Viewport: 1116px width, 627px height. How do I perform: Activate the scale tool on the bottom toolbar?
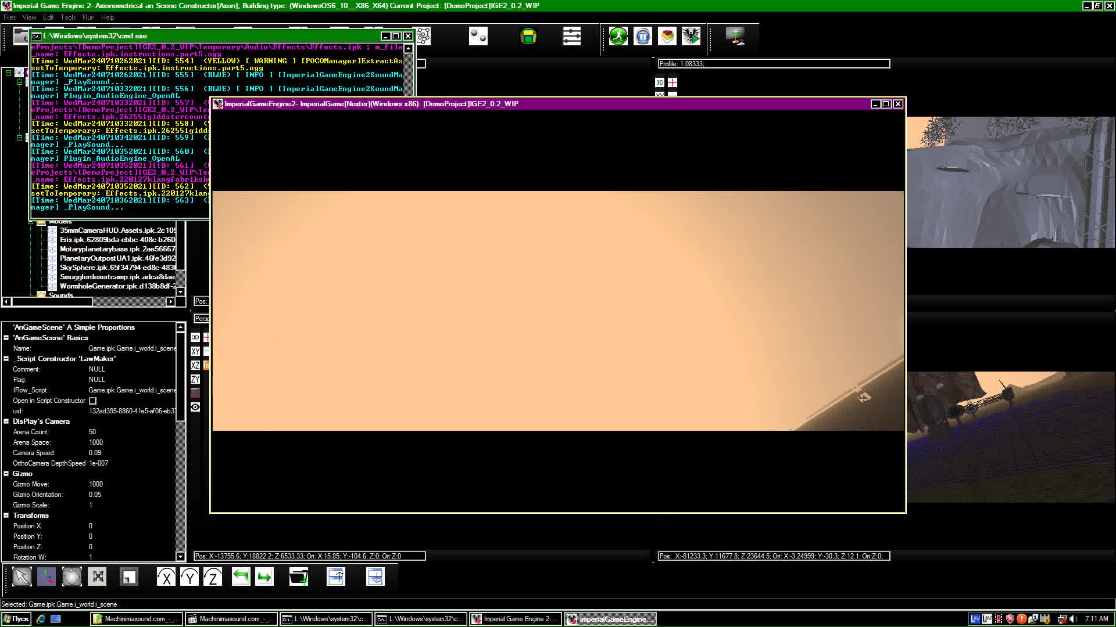[97, 576]
